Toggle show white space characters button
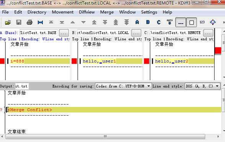This screenshot has height=142, width=225. coord(181,22)
